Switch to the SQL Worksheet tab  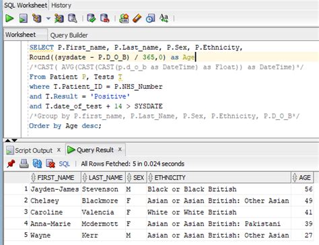point(26,5)
